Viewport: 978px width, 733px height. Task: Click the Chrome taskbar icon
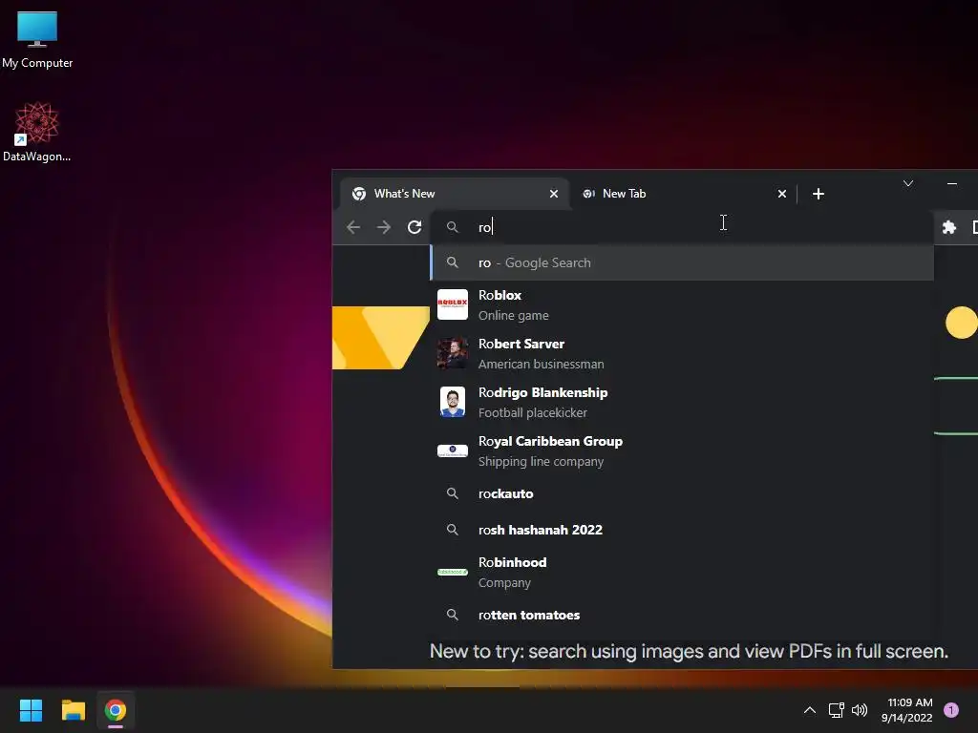tap(116, 710)
